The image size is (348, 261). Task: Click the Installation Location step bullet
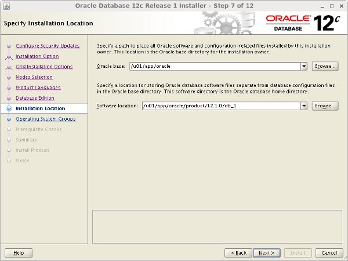click(9, 108)
